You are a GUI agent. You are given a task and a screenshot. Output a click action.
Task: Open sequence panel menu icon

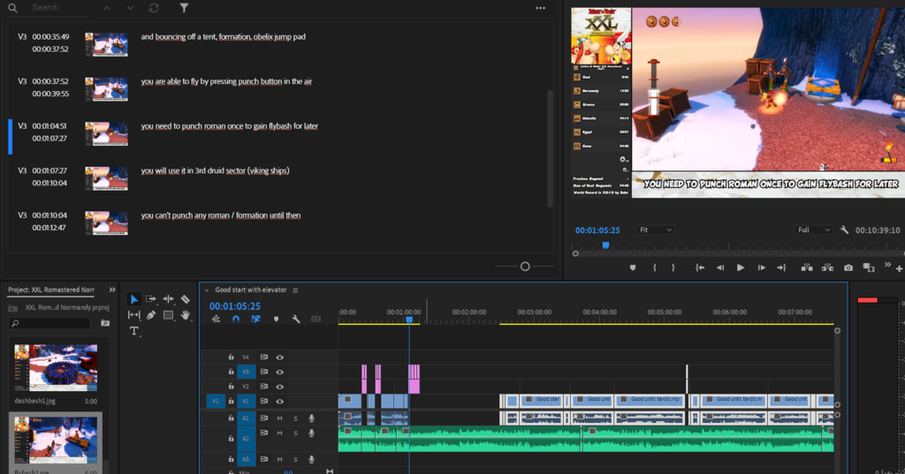click(295, 290)
